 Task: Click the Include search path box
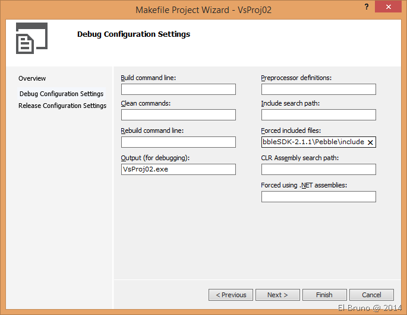318,115
